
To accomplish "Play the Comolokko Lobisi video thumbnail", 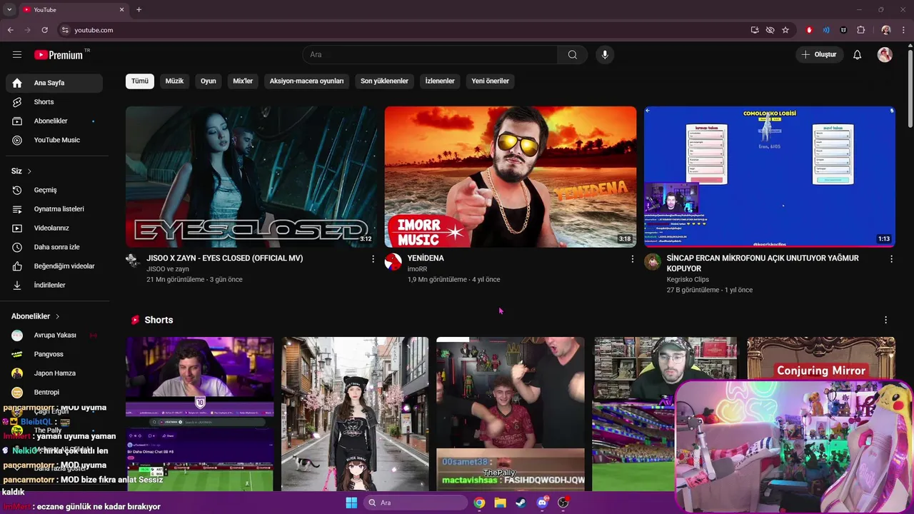I will point(770,177).
